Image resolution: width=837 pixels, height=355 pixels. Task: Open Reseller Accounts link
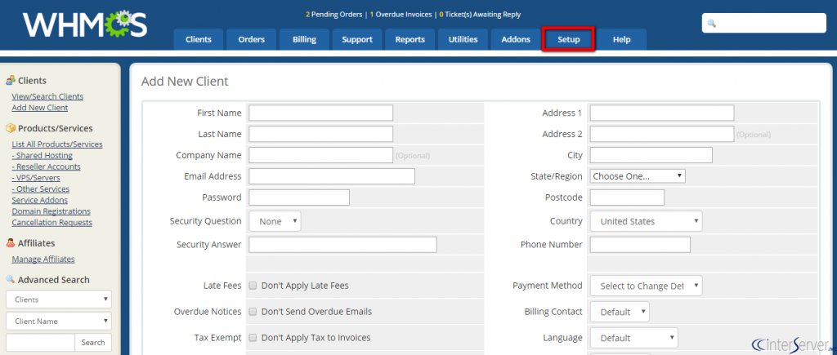(46, 166)
